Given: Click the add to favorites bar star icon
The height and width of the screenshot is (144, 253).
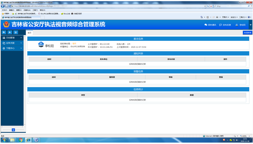Looking at the screenshot, I should click(x=13, y=14).
